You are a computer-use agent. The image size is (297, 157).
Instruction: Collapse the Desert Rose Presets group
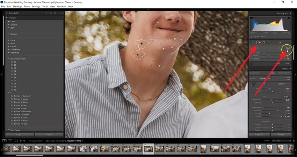(9, 59)
